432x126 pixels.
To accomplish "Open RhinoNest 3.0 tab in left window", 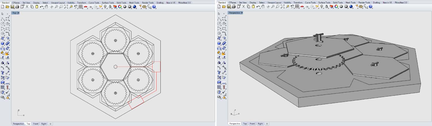I will point(184,3).
